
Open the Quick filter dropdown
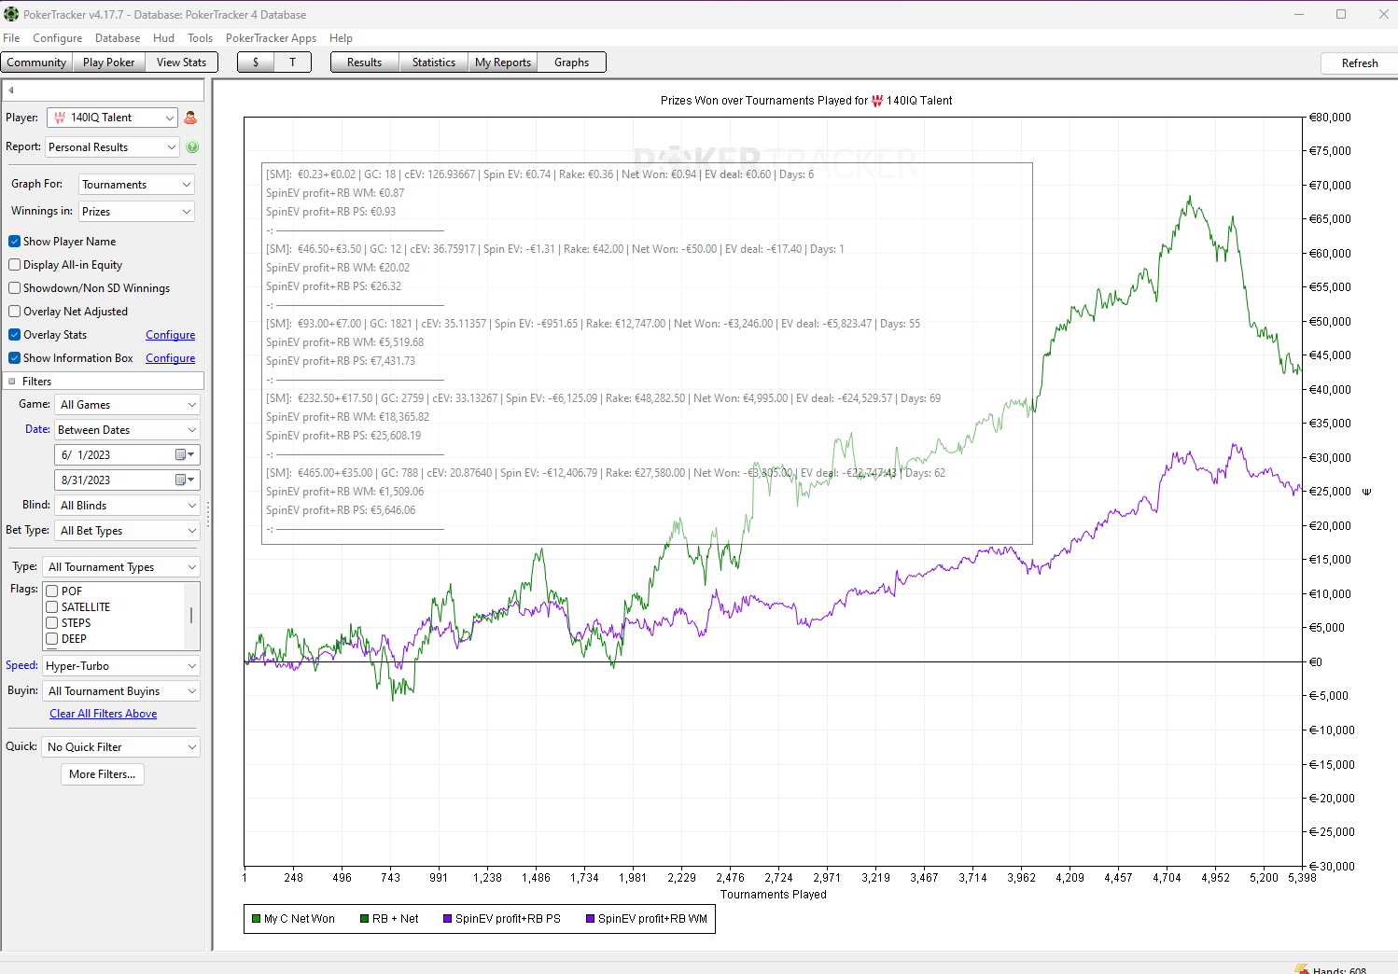coord(121,747)
